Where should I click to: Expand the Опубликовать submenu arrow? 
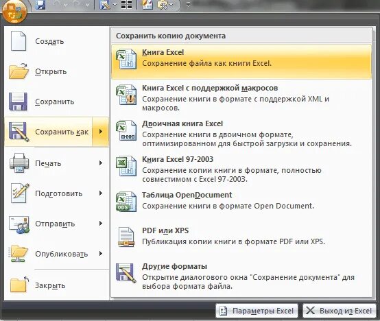[101, 254]
